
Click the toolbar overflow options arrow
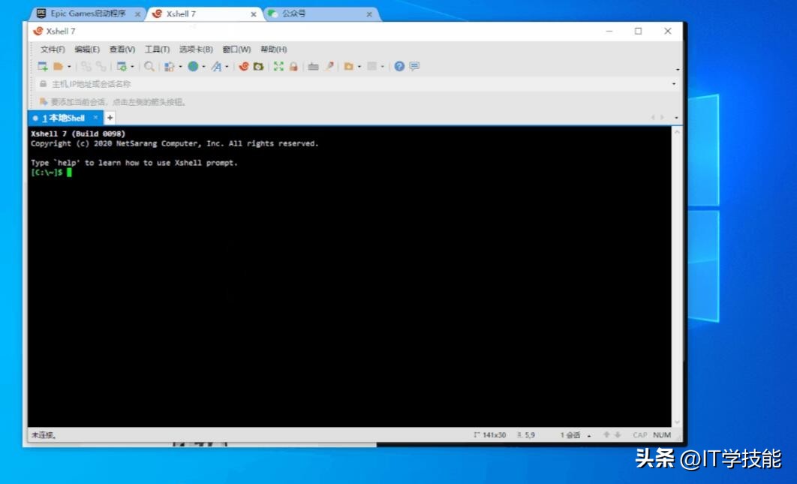pyautogui.click(x=678, y=69)
